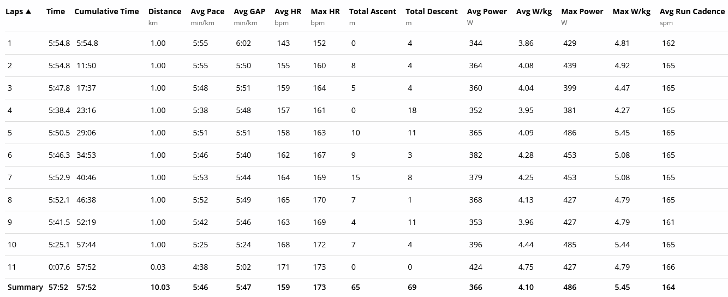Sort by the Time column header
Screen dimensions: 728x297
coord(56,11)
